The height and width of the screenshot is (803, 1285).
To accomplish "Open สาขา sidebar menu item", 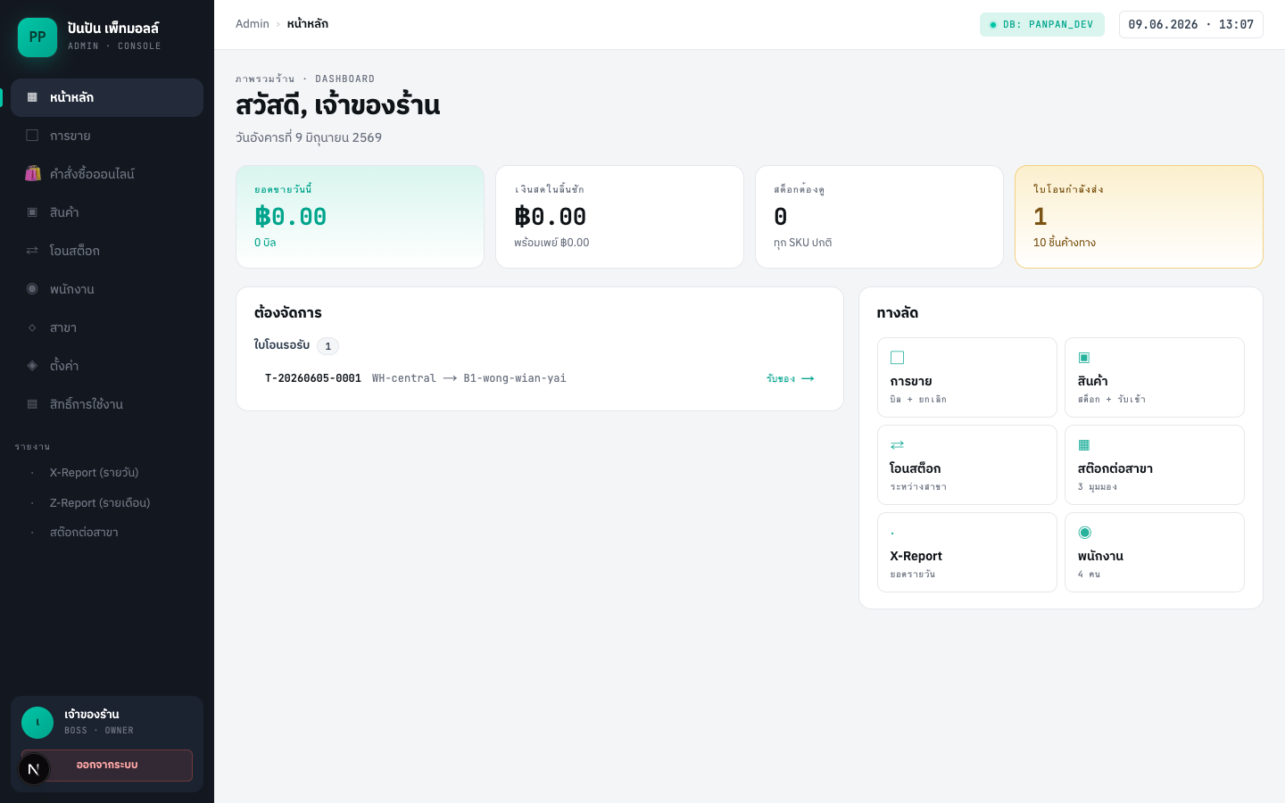I will tap(107, 327).
